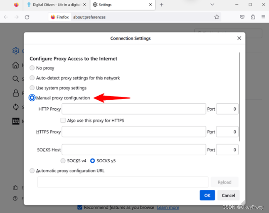Open Privacy & Security via lock sidebar icon
This screenshot has height=213, width=269.
pos(15,93)
